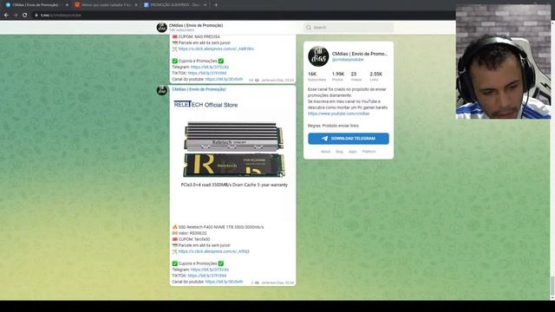
Task: Click the magnifier icon in Search box
Action: click(309, 27)
